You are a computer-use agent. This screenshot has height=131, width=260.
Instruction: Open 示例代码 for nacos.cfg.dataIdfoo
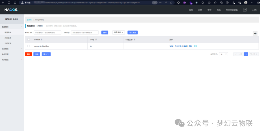[x=178, y=46]
